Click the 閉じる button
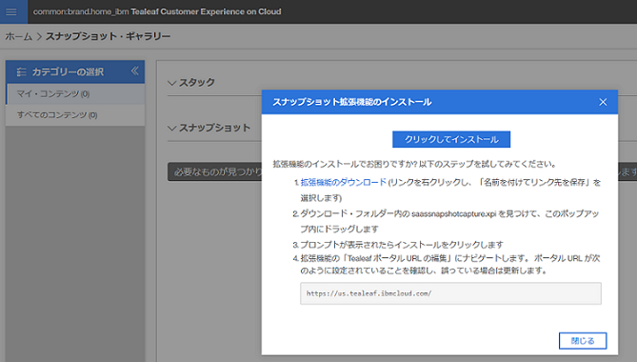Image resolution: width=637 pixels, height=362 pixels. click(x=583, y=340)
